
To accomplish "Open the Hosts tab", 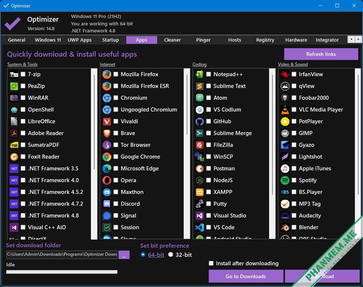I will point(235,40).
